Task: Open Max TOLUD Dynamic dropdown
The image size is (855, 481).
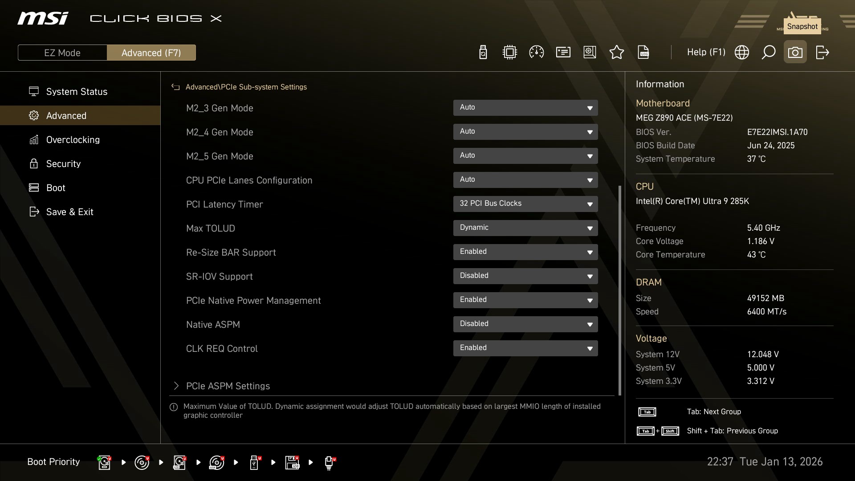Action: [x=525, y=228]
